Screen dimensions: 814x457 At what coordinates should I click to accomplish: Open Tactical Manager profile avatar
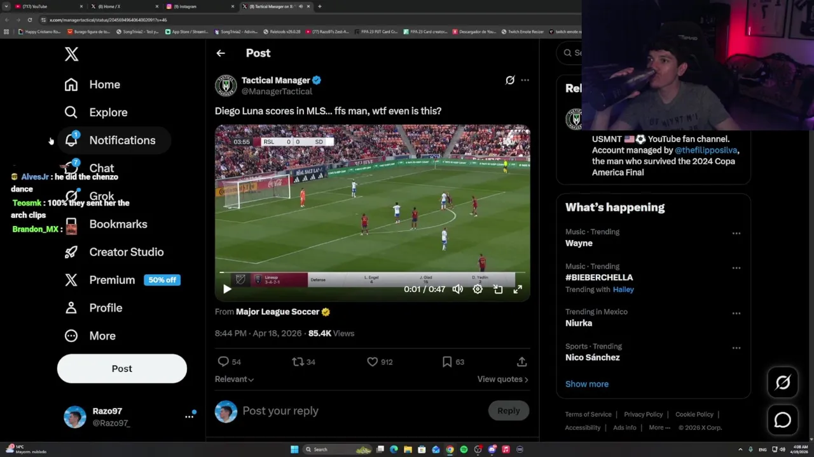[226, 86]
